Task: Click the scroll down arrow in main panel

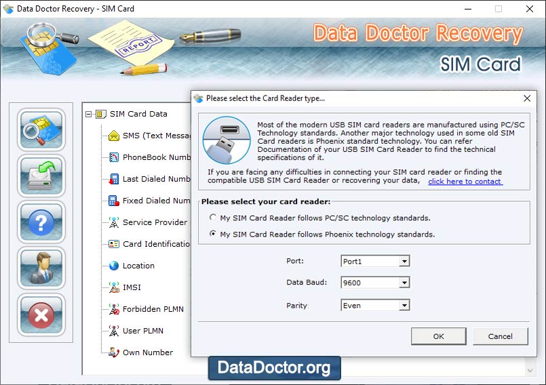Action: point(530,371)
